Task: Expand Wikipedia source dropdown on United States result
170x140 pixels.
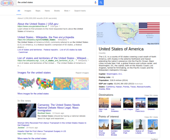Action: [68, 40]
